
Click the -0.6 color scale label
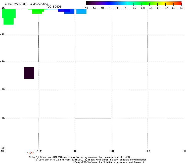142,8
